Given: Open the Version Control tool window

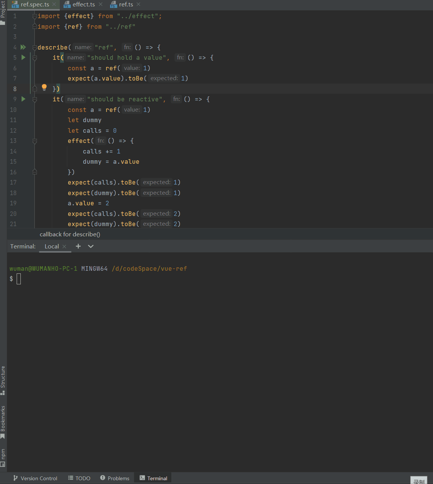Looking at the screenshot, I should [35, 478].
